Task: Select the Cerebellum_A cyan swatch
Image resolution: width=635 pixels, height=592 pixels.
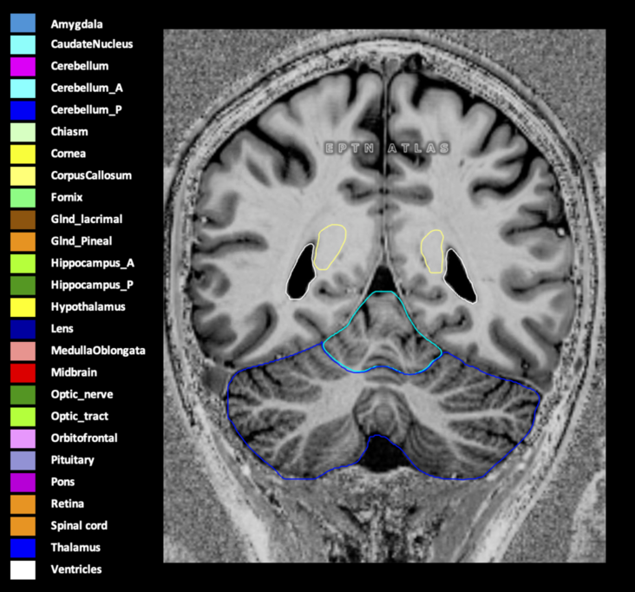Action: pyautogui.click(x=23, y=89)
